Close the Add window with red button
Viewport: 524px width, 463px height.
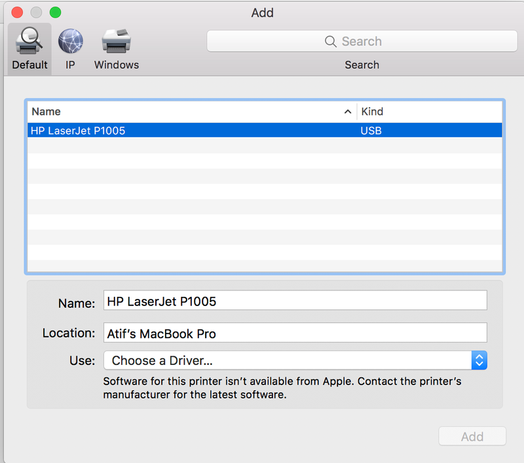[x=17, y=12]
